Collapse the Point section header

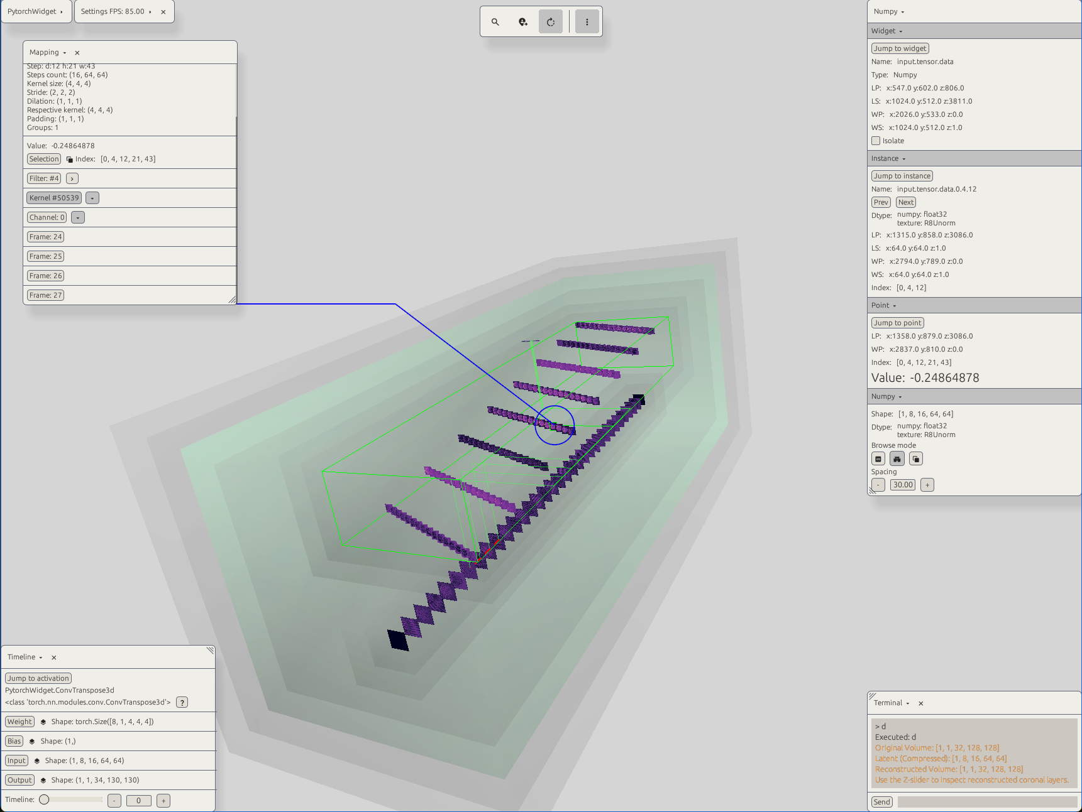click(x=974, y=305)
